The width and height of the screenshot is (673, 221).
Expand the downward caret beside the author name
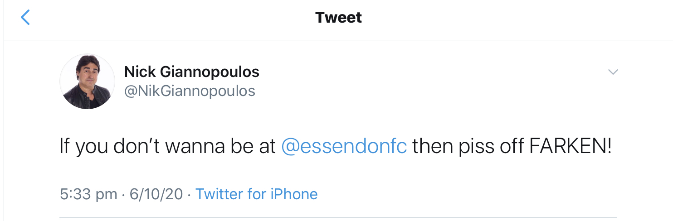point(613,72)
